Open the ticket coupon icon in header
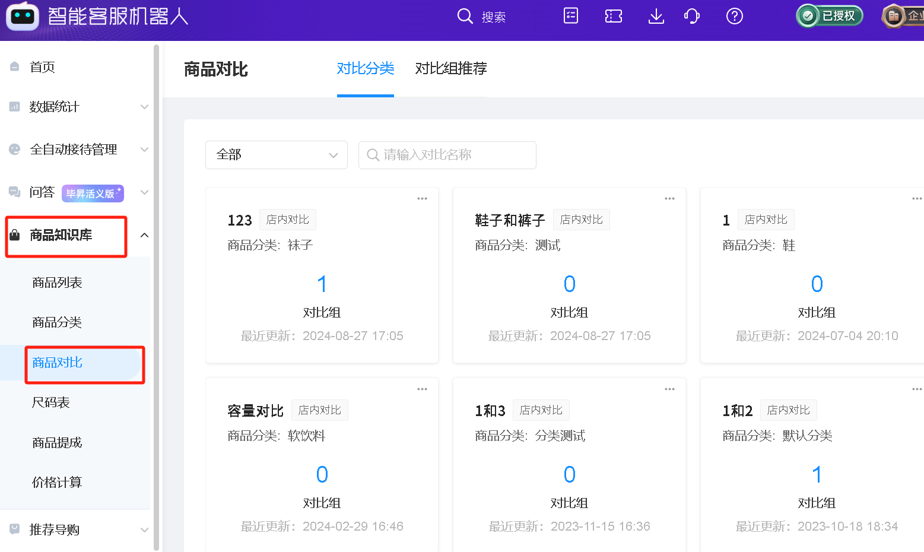This screenshot has height=552, width=924. (x=614, y=16)
